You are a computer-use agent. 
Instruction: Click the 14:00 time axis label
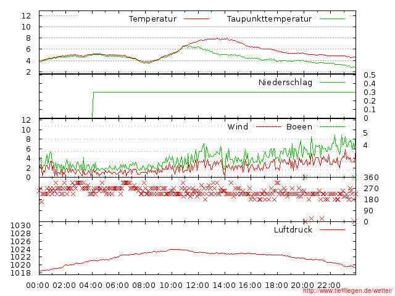[x=224, y=286]
